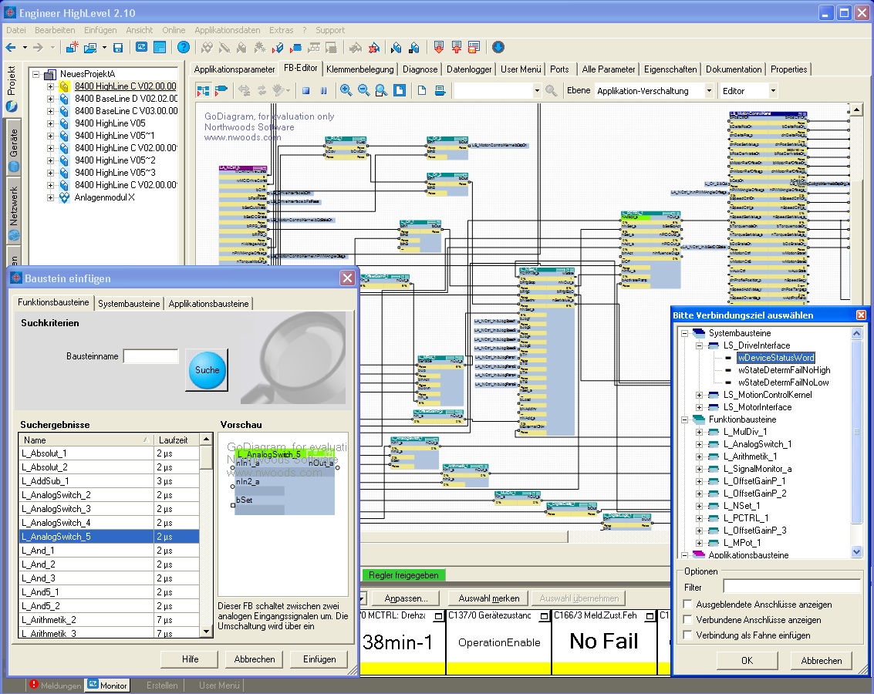Screen dimensions: 874x694
Task: Toggle the box on the C137/0 Gerätezustand tile
Action: 544,616
